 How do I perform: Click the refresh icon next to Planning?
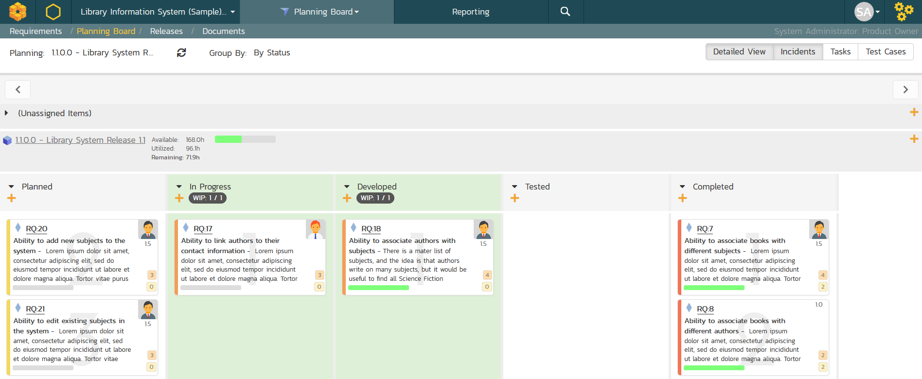coord(181,52)
